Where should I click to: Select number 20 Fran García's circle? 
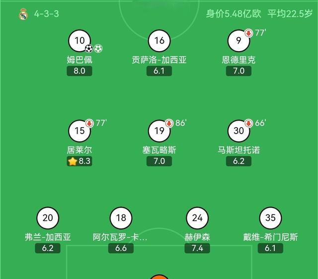click(48, 218)
